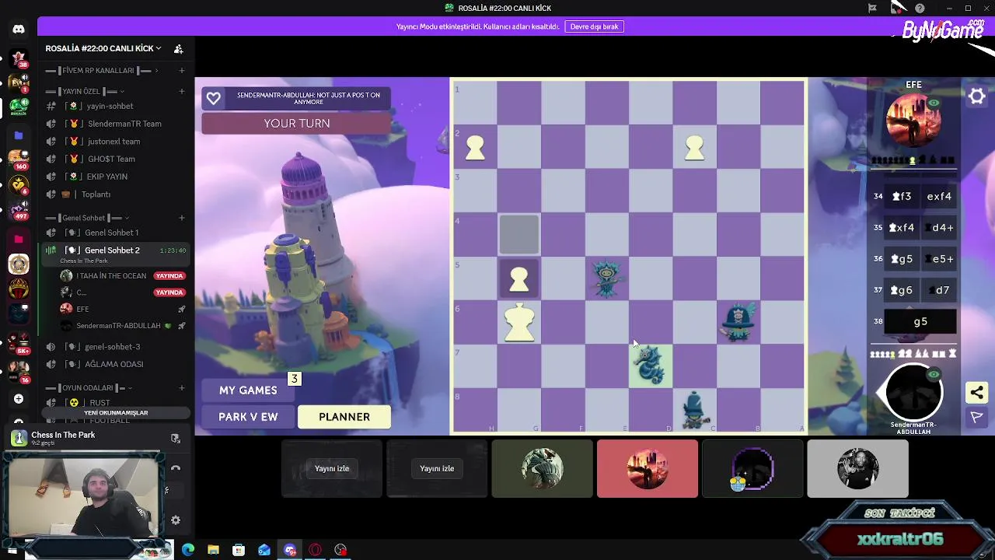Viewport: 995px width, 560px height.
Task: Click the heart favorite icon
Action: 214,99
